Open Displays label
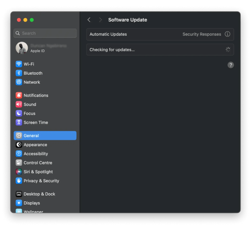 (32, 203)
